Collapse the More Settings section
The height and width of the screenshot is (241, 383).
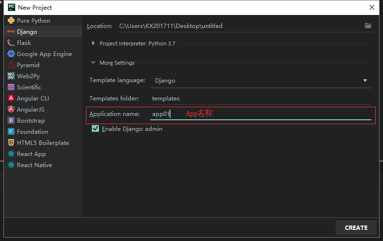coord(93,62)
